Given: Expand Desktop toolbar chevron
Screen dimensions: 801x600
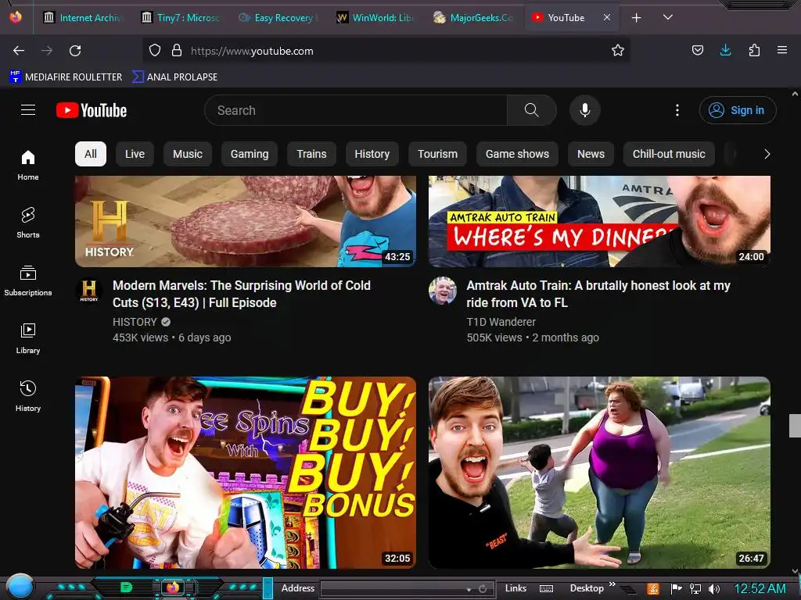Looking at the screenshot, I should click(612, 584).
